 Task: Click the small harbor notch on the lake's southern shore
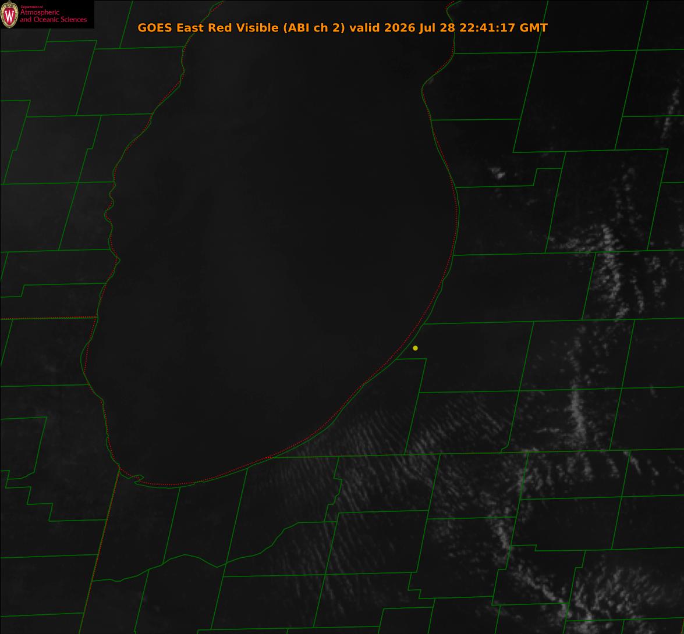point(138,478)
